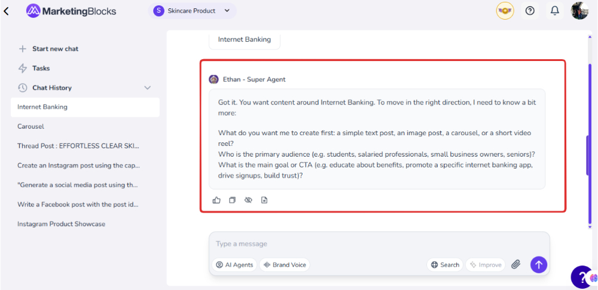The width and height of the screenshot is (598, 290).
Task: Open the help question mark icon in header
Action: (x=530, y=11)
